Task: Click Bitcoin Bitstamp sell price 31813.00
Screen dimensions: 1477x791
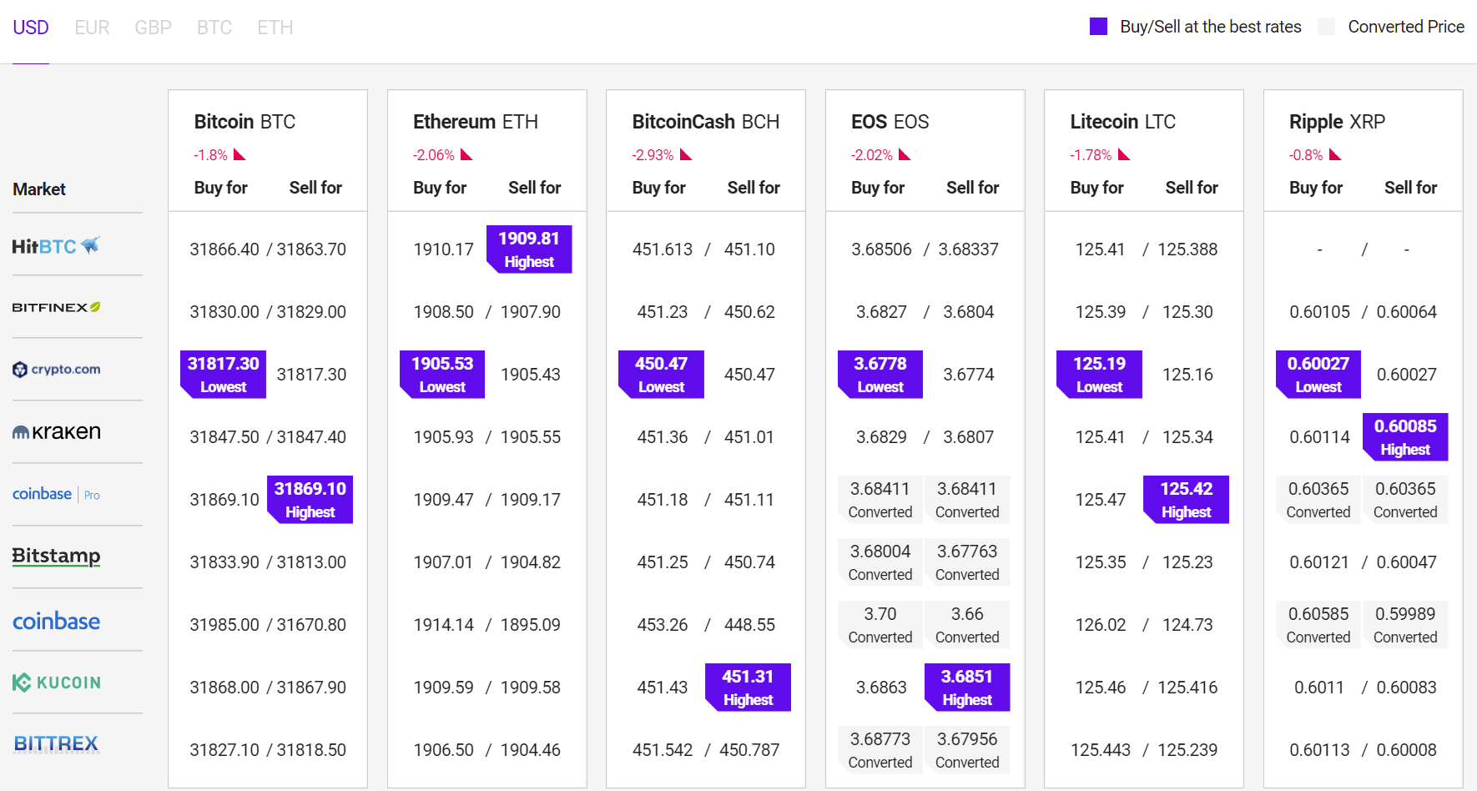Action: point(311,562)
